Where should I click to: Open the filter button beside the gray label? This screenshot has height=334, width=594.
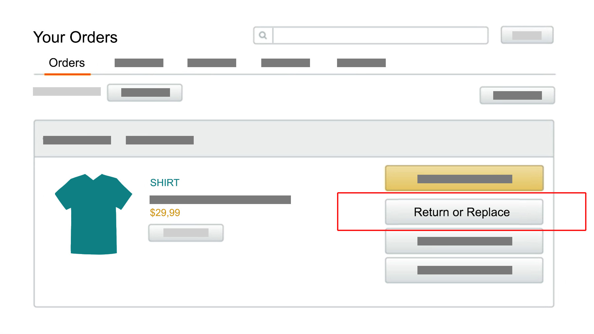coord(145,93)
